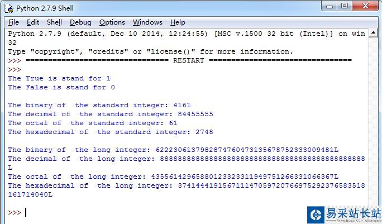Open the Help menu

coord(178,22)
